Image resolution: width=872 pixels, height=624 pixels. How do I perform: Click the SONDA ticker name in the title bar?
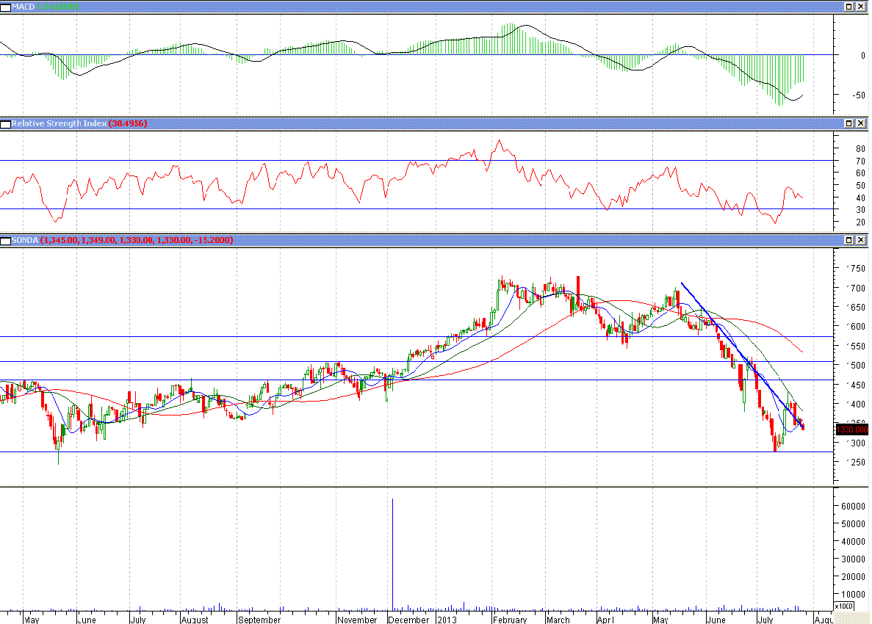(26, 240)
